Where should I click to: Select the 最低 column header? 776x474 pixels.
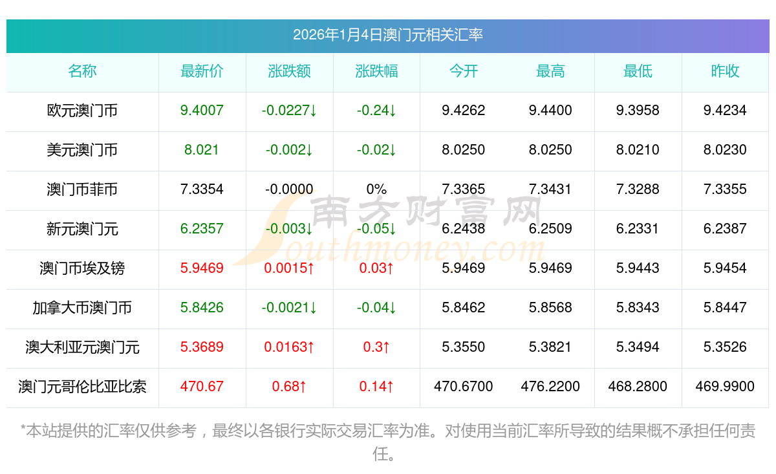[x=638, y=72]
